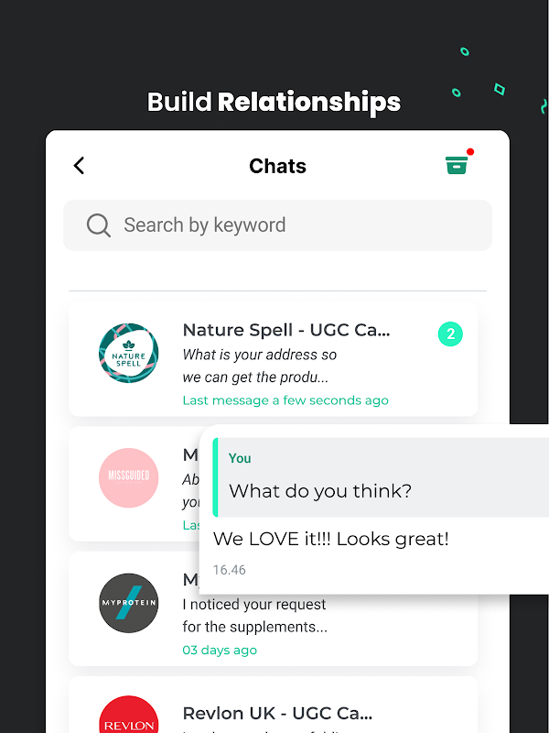The height and width of the screenshot is (733, 549).
Task: Tap the pink Missguided logo avatar
Action: pyautogui.click(x=128, y=477)
